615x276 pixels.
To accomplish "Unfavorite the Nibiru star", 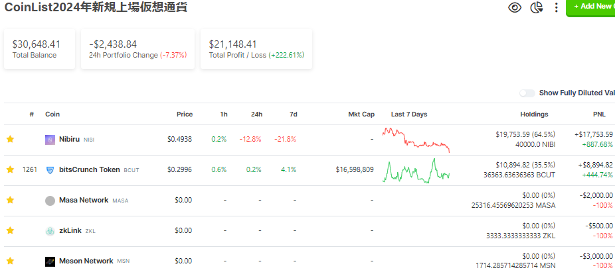I will pos(10,139).
